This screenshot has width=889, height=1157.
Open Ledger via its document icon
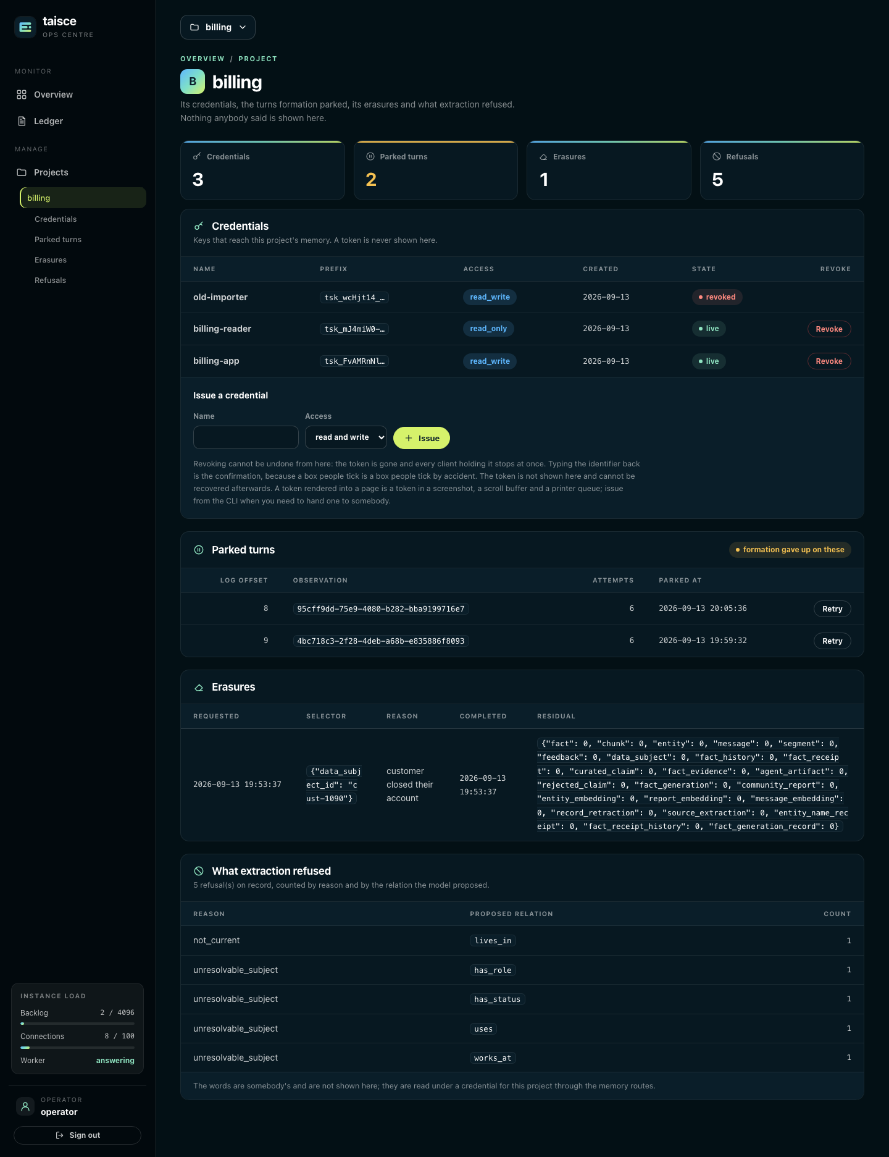point(22,121)
